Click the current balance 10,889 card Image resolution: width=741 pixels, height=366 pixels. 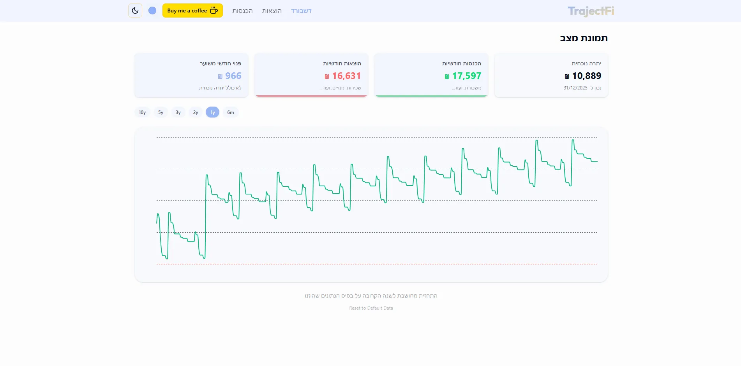tap(551, 75)
